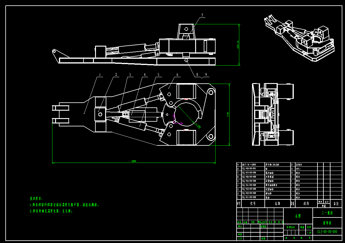Select the right-side end view drawing

click(x=272, y=115)
